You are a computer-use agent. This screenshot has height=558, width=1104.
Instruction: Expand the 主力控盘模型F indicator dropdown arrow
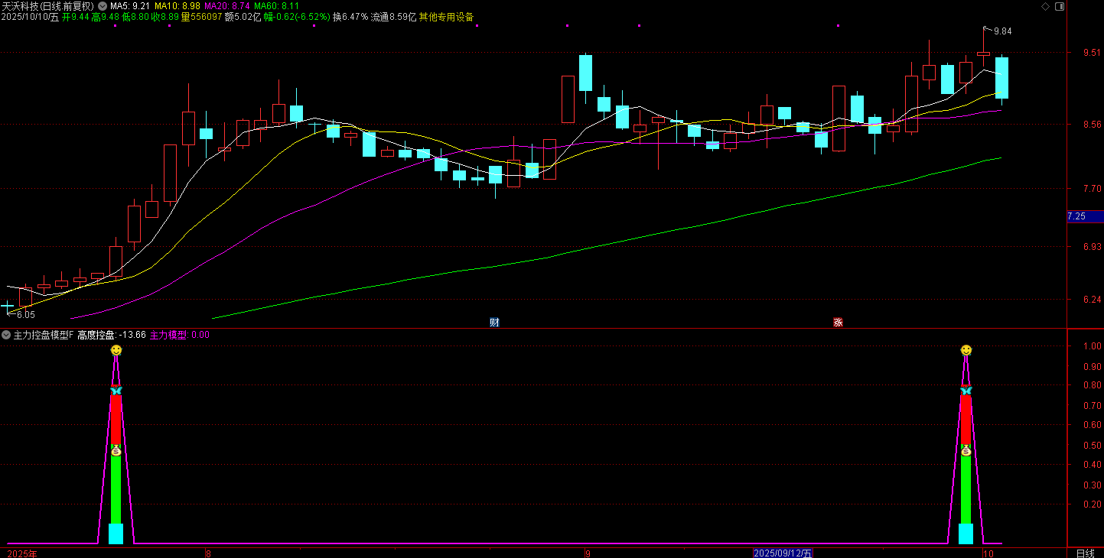point(6,335)
